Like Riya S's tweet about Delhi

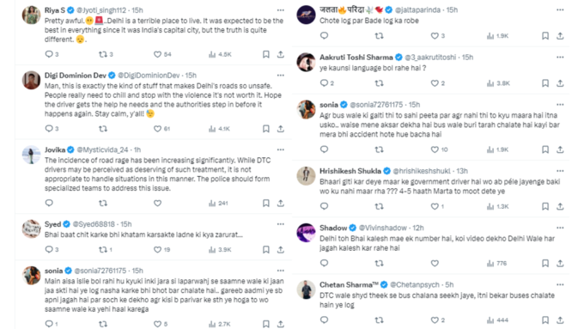(x=157, y=54)
